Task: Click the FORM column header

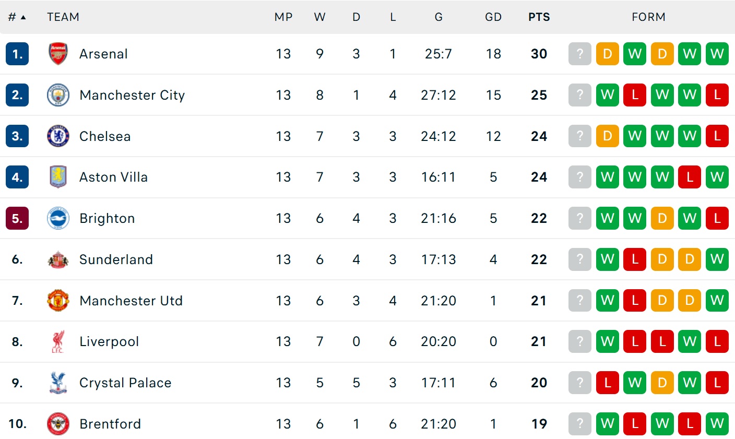Action: (648, 17)
